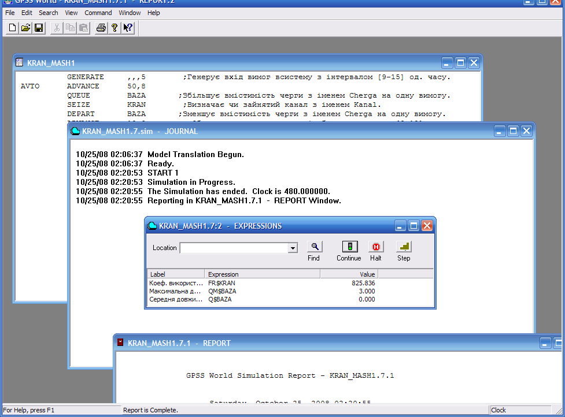This screenshot has height=417, width=565.
Task: Open the Window menu
Action: [x=130, y=13]
